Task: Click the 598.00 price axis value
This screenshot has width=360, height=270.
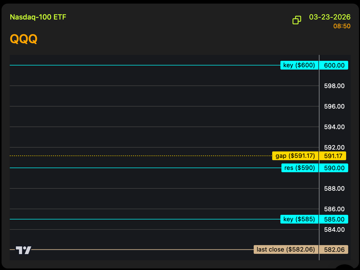Action: tap(334, 86)
